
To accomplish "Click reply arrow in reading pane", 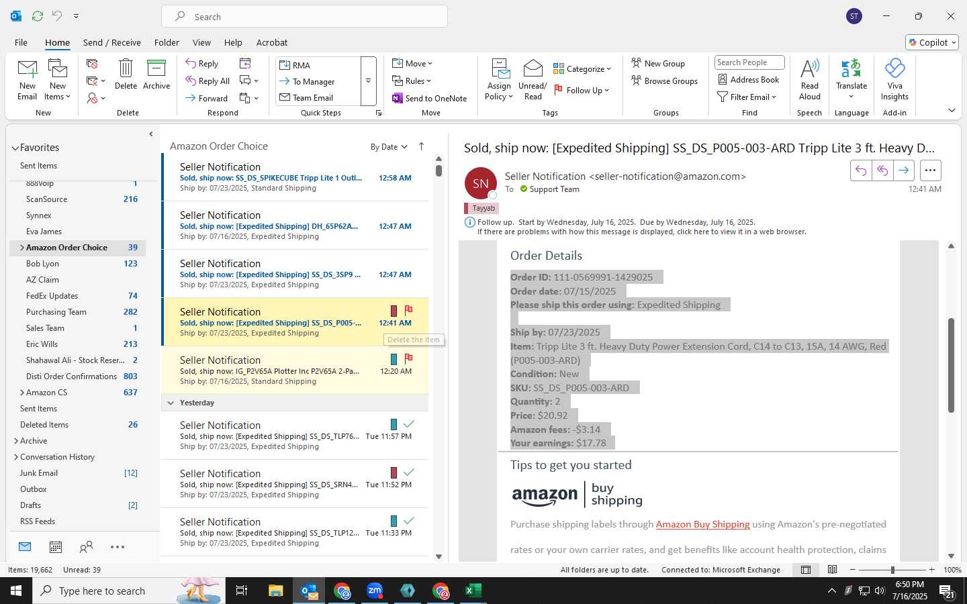I will point(861,170).
